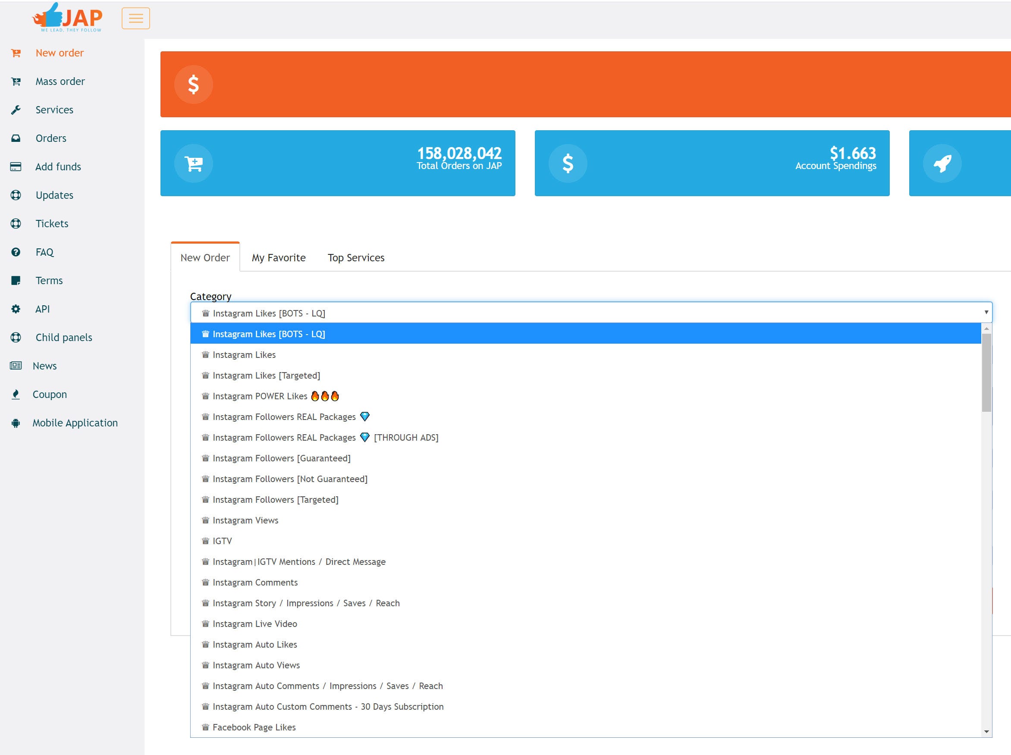This screenshot has height=755, width=1011.
Task: Select the IGTV option
Action: [586, 541]
